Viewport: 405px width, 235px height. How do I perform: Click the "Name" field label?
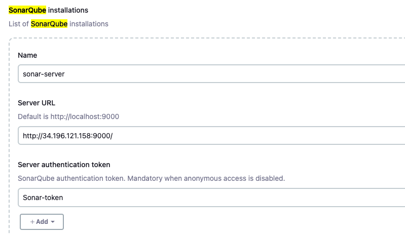(x=27, y=55)
